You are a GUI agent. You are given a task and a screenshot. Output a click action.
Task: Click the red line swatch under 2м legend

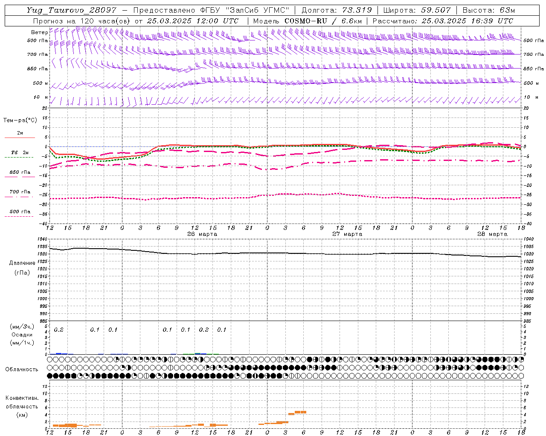[x=20, y=138]
